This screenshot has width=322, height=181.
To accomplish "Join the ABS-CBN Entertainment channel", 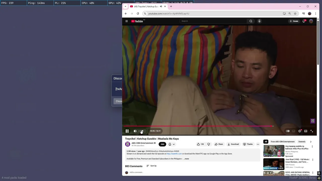I will (163, 144).
